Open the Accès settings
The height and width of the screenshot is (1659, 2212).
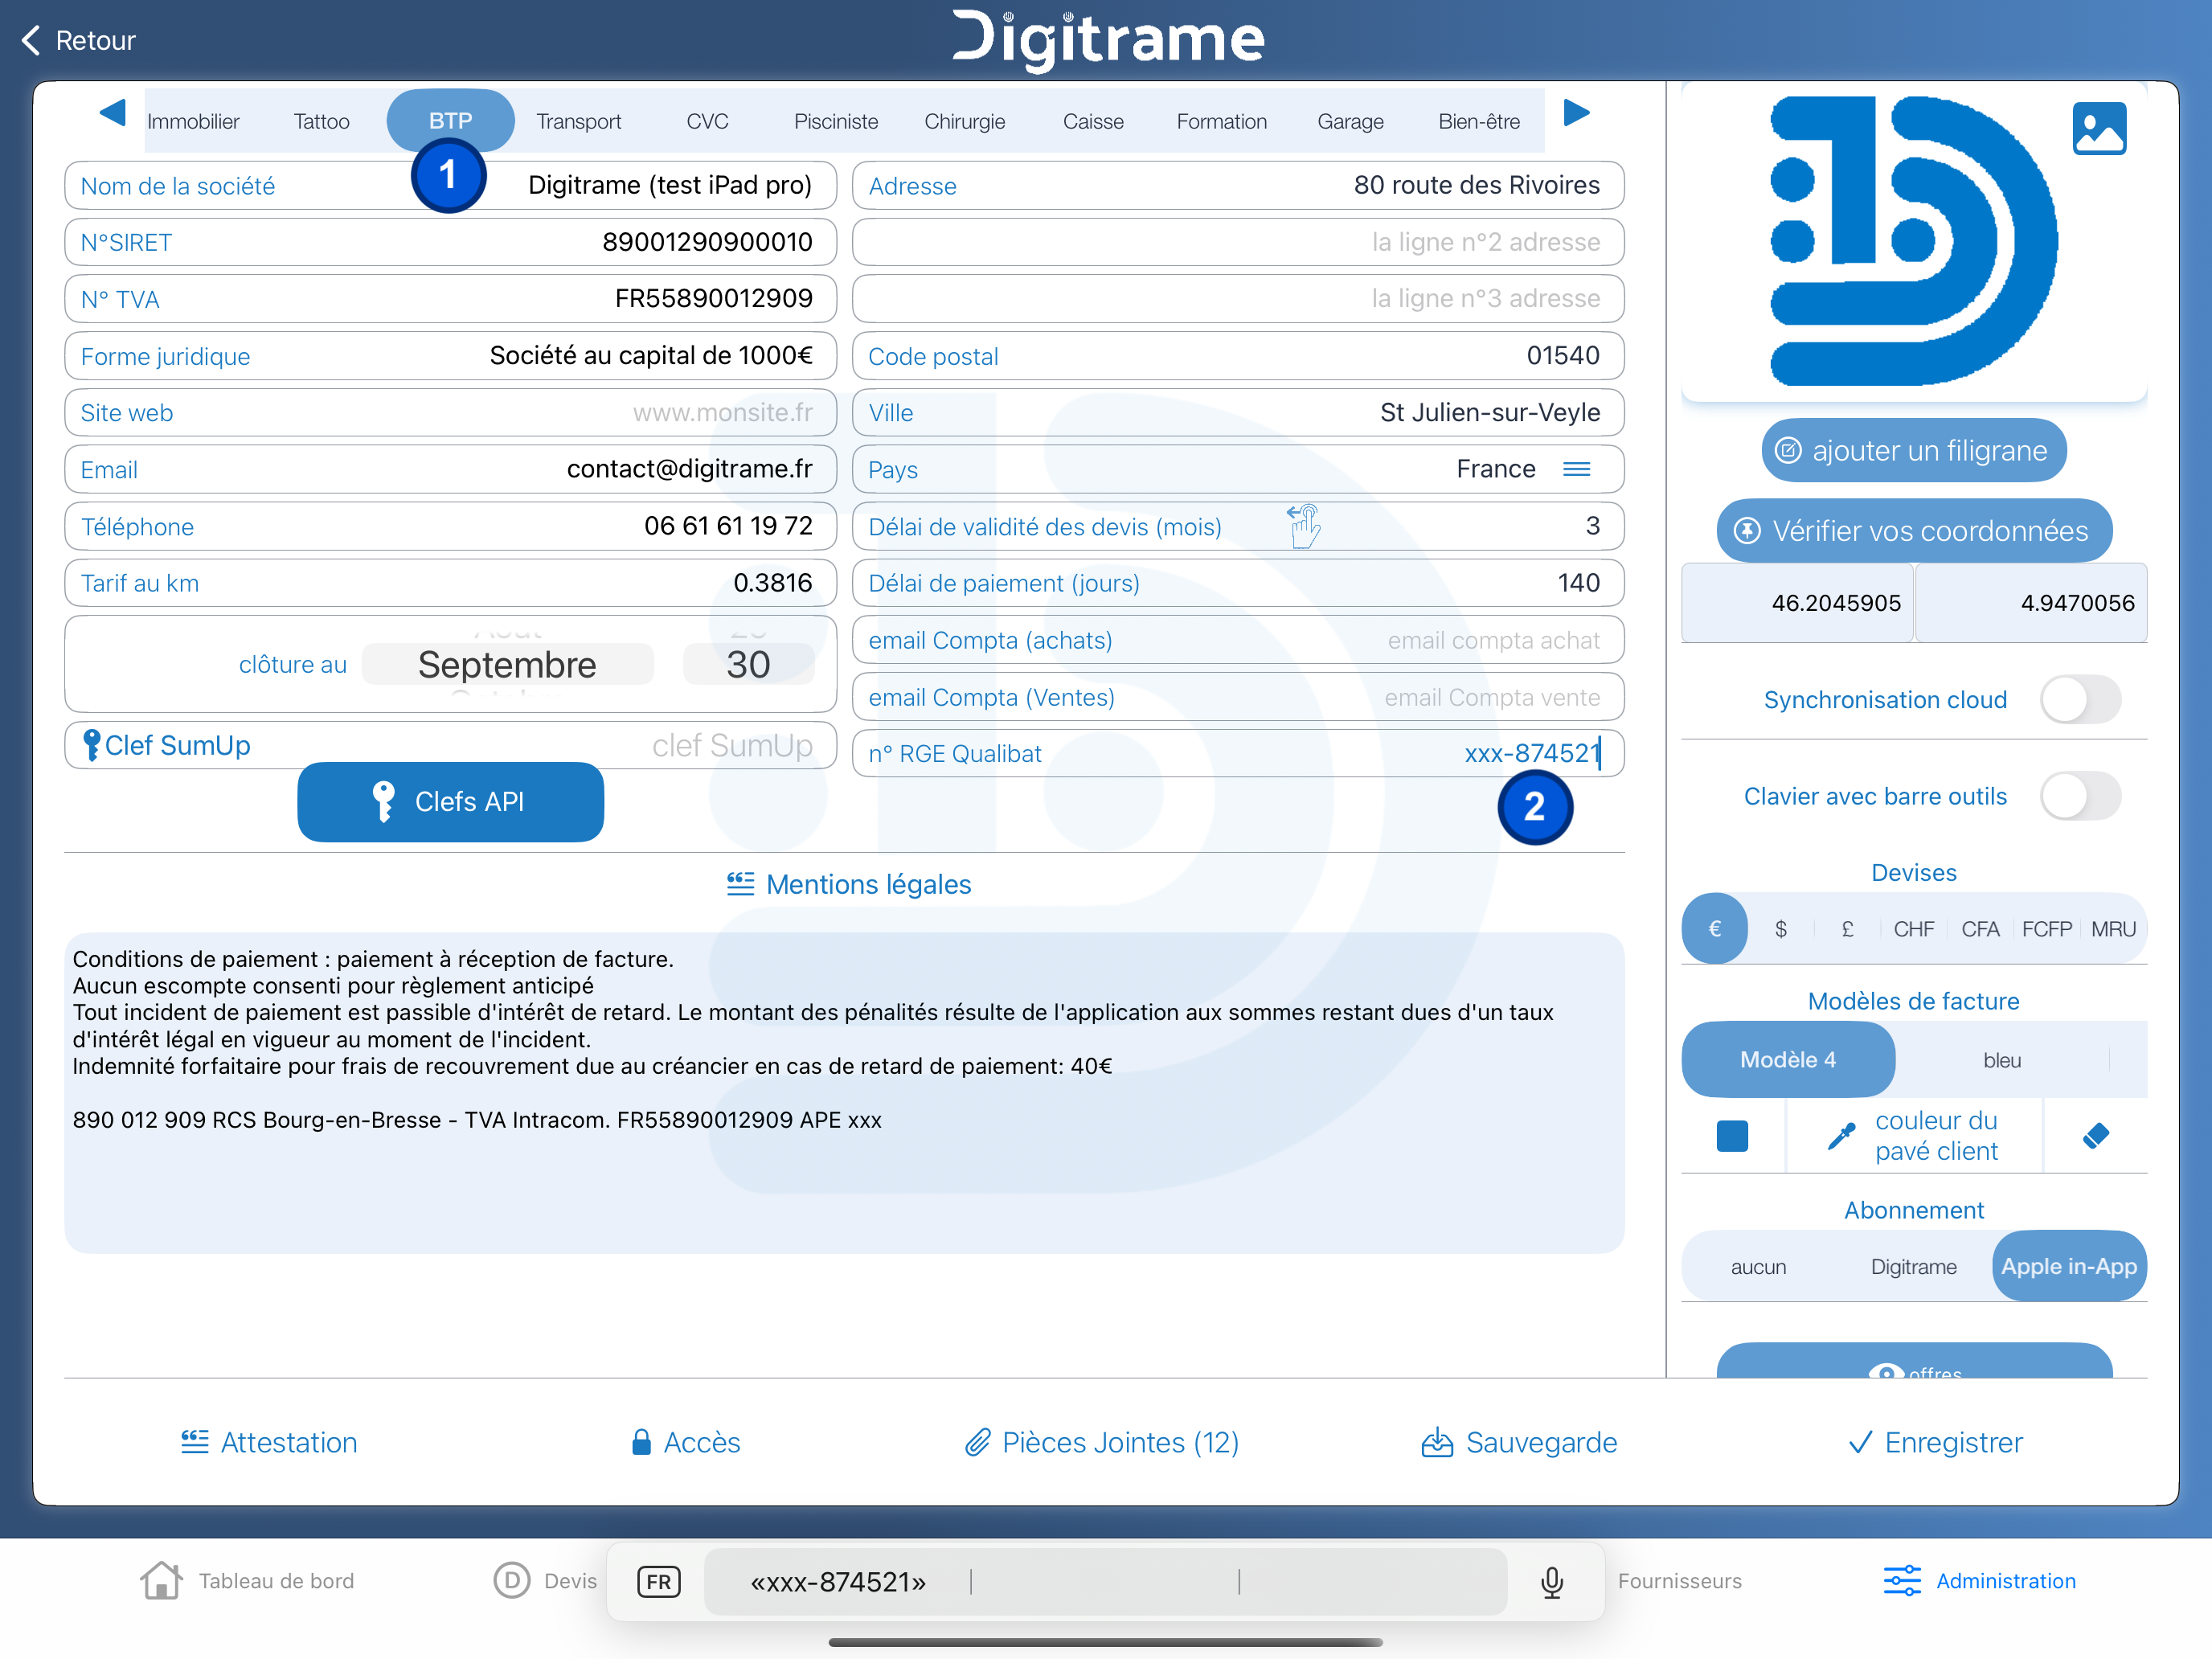(x=685, y=1442)
